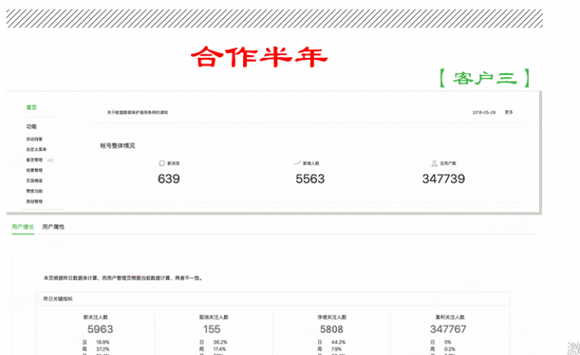Select 赞赏功能 in the sidebar

pyautogui.click(x=34, y=191)
